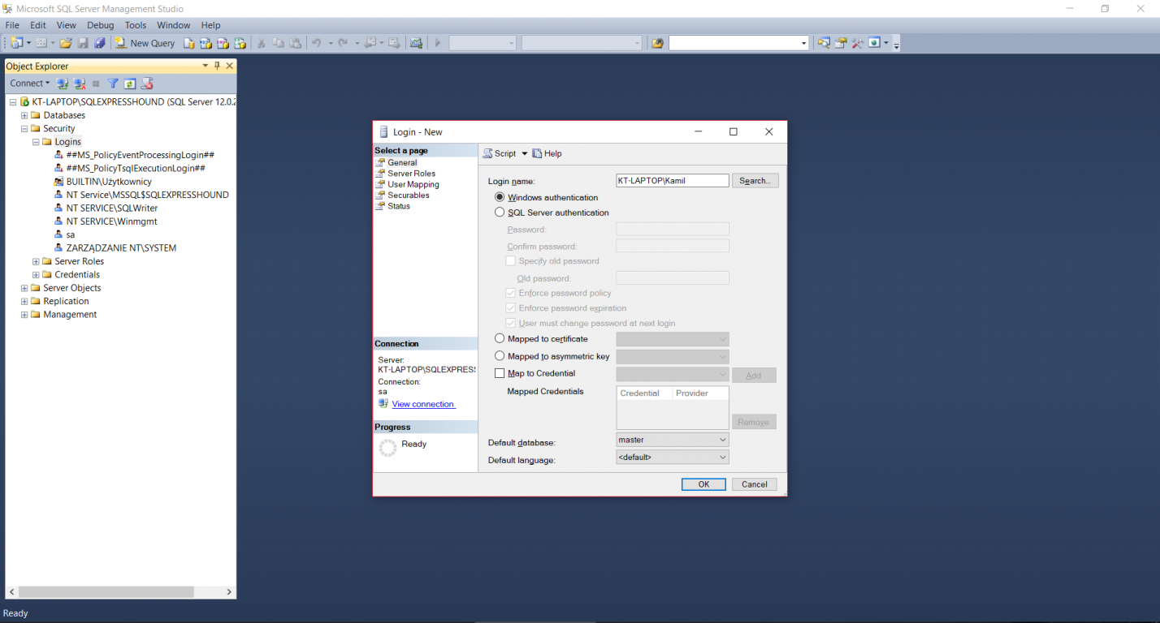Select the Status page
The image size is (1160, 623).
pos(399,206)
